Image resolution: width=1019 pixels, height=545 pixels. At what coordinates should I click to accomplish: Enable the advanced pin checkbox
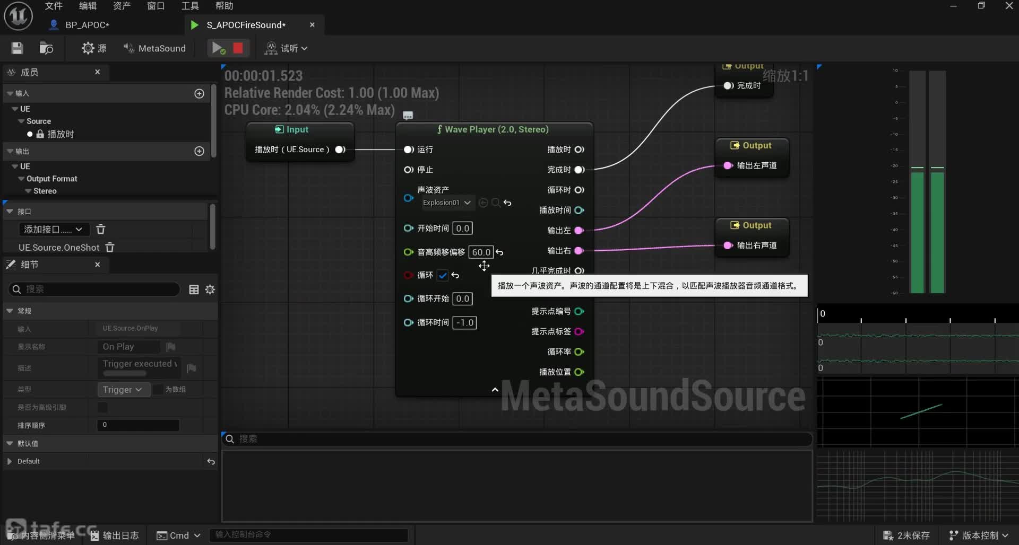tap(102, 407)
